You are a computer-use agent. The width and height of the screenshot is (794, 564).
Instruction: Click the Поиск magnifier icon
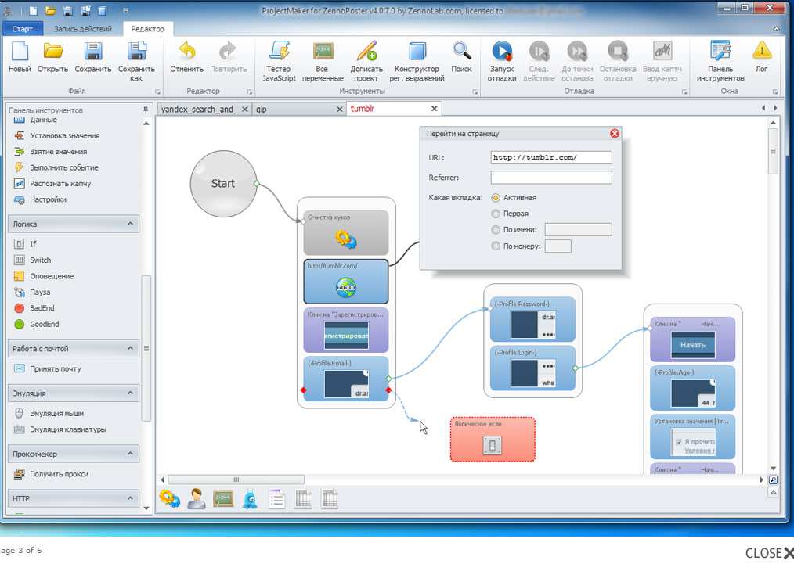(462, 52)
